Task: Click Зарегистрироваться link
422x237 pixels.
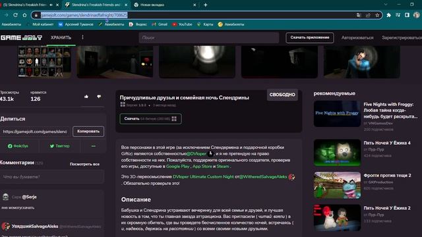Action: tap(402, 38)
